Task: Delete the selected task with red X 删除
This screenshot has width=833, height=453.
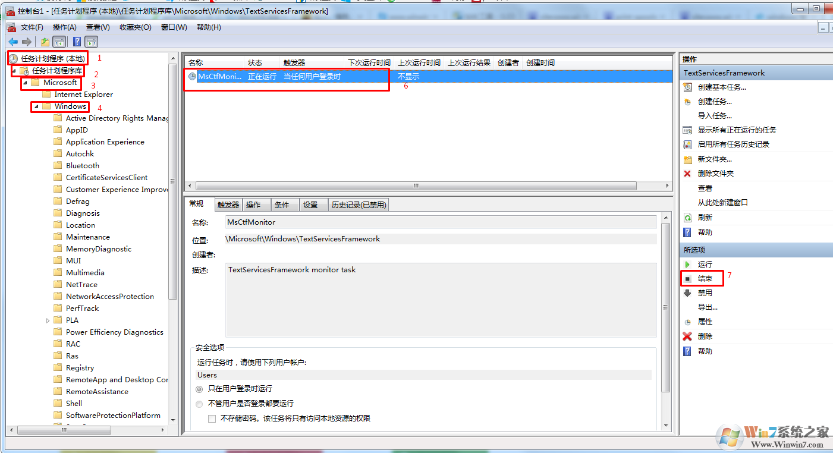Action: pyautogui.click(x=705, y=336)
